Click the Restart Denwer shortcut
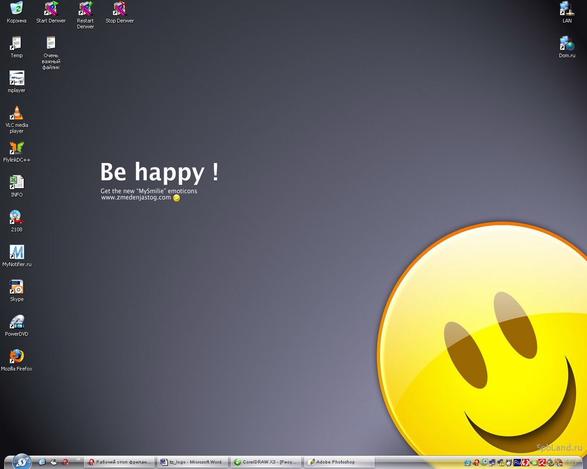587x469 pixels. pos(85,9)
